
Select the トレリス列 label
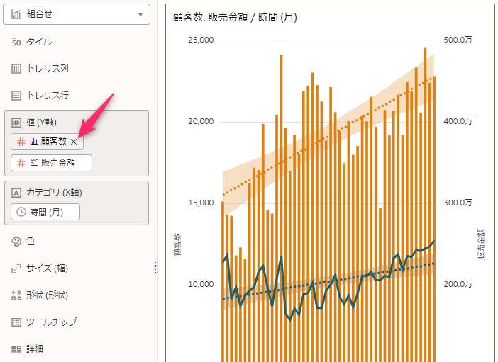[48, 69]
